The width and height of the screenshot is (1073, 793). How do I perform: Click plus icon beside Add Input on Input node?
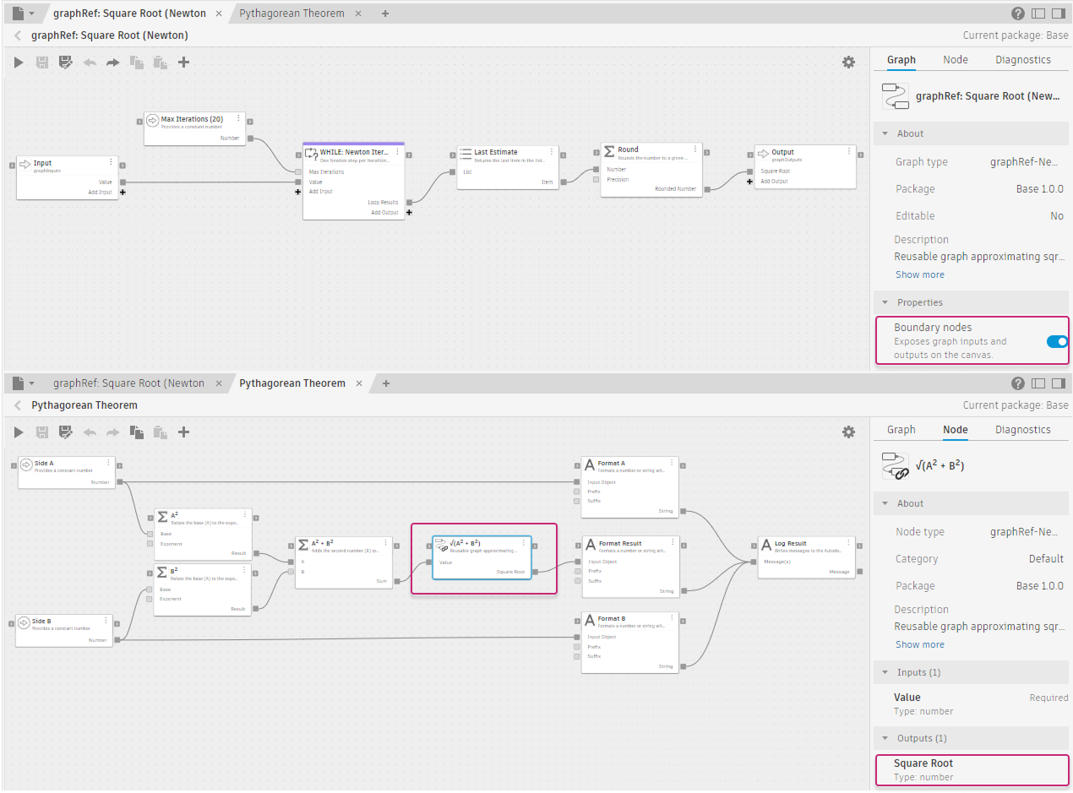tap(123, 193)
